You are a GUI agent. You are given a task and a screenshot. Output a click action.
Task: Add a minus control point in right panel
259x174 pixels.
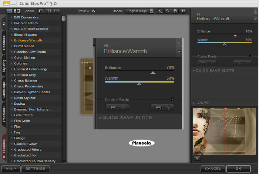(x=207, y=63)
